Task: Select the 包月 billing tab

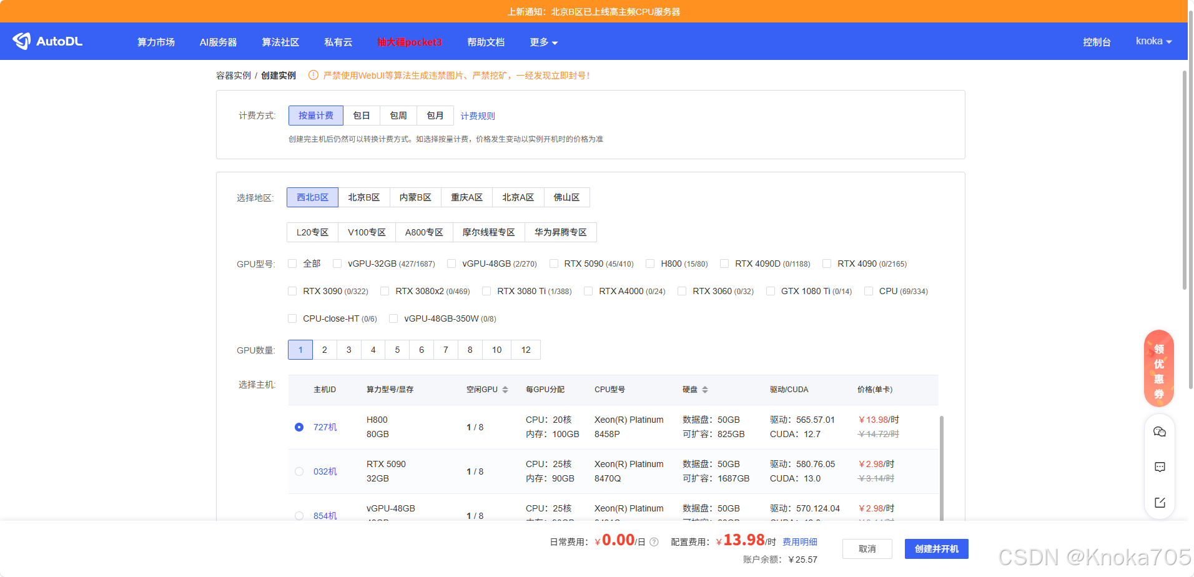Action: (x=435, y=116)
